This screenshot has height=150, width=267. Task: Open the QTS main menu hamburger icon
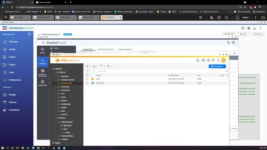tap(5, 17)
